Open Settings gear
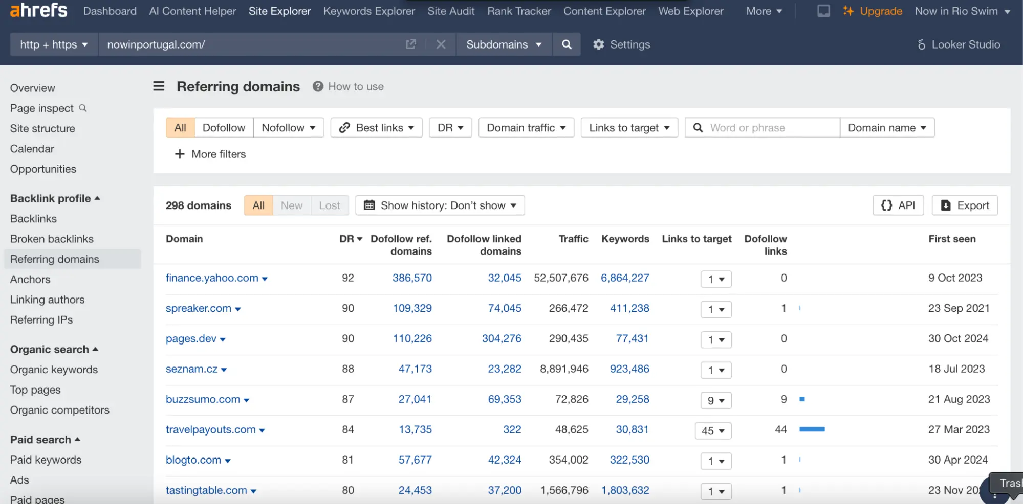The height and width of the screenshot is (504, 1023). point(621,44)
